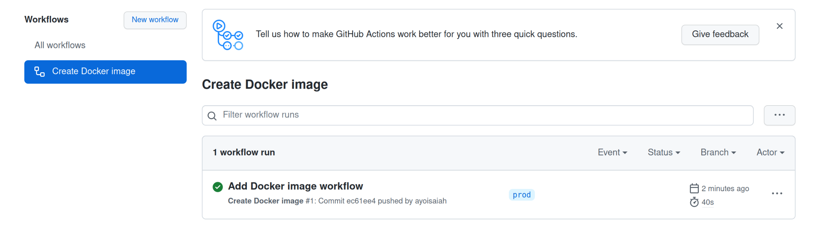Viewport: 821px width, 249px height.
Task: Click the workflow icon beside Create Docker image
Action: 39,72
